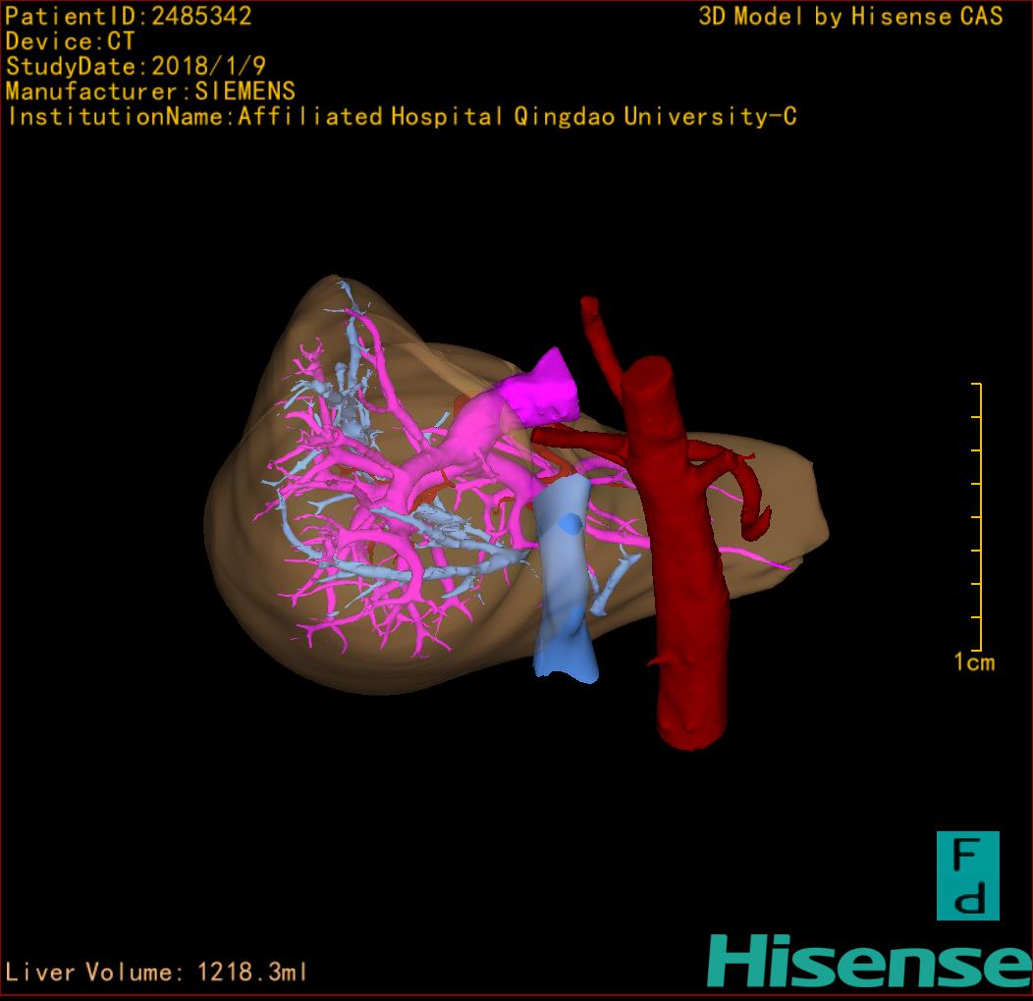Image resolution: width=1033 pixels, height=1001 pixels.
Task: Click the yellow 1cm scale ruler
Action: (x=978, y=518)
